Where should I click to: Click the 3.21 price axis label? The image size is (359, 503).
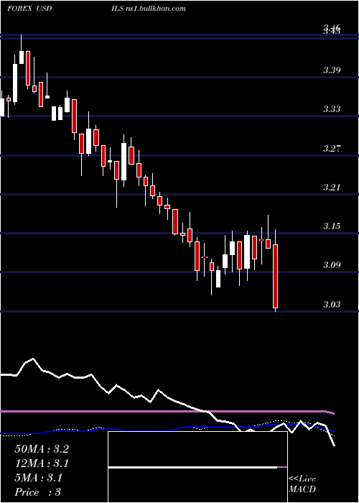coord(332,187)
